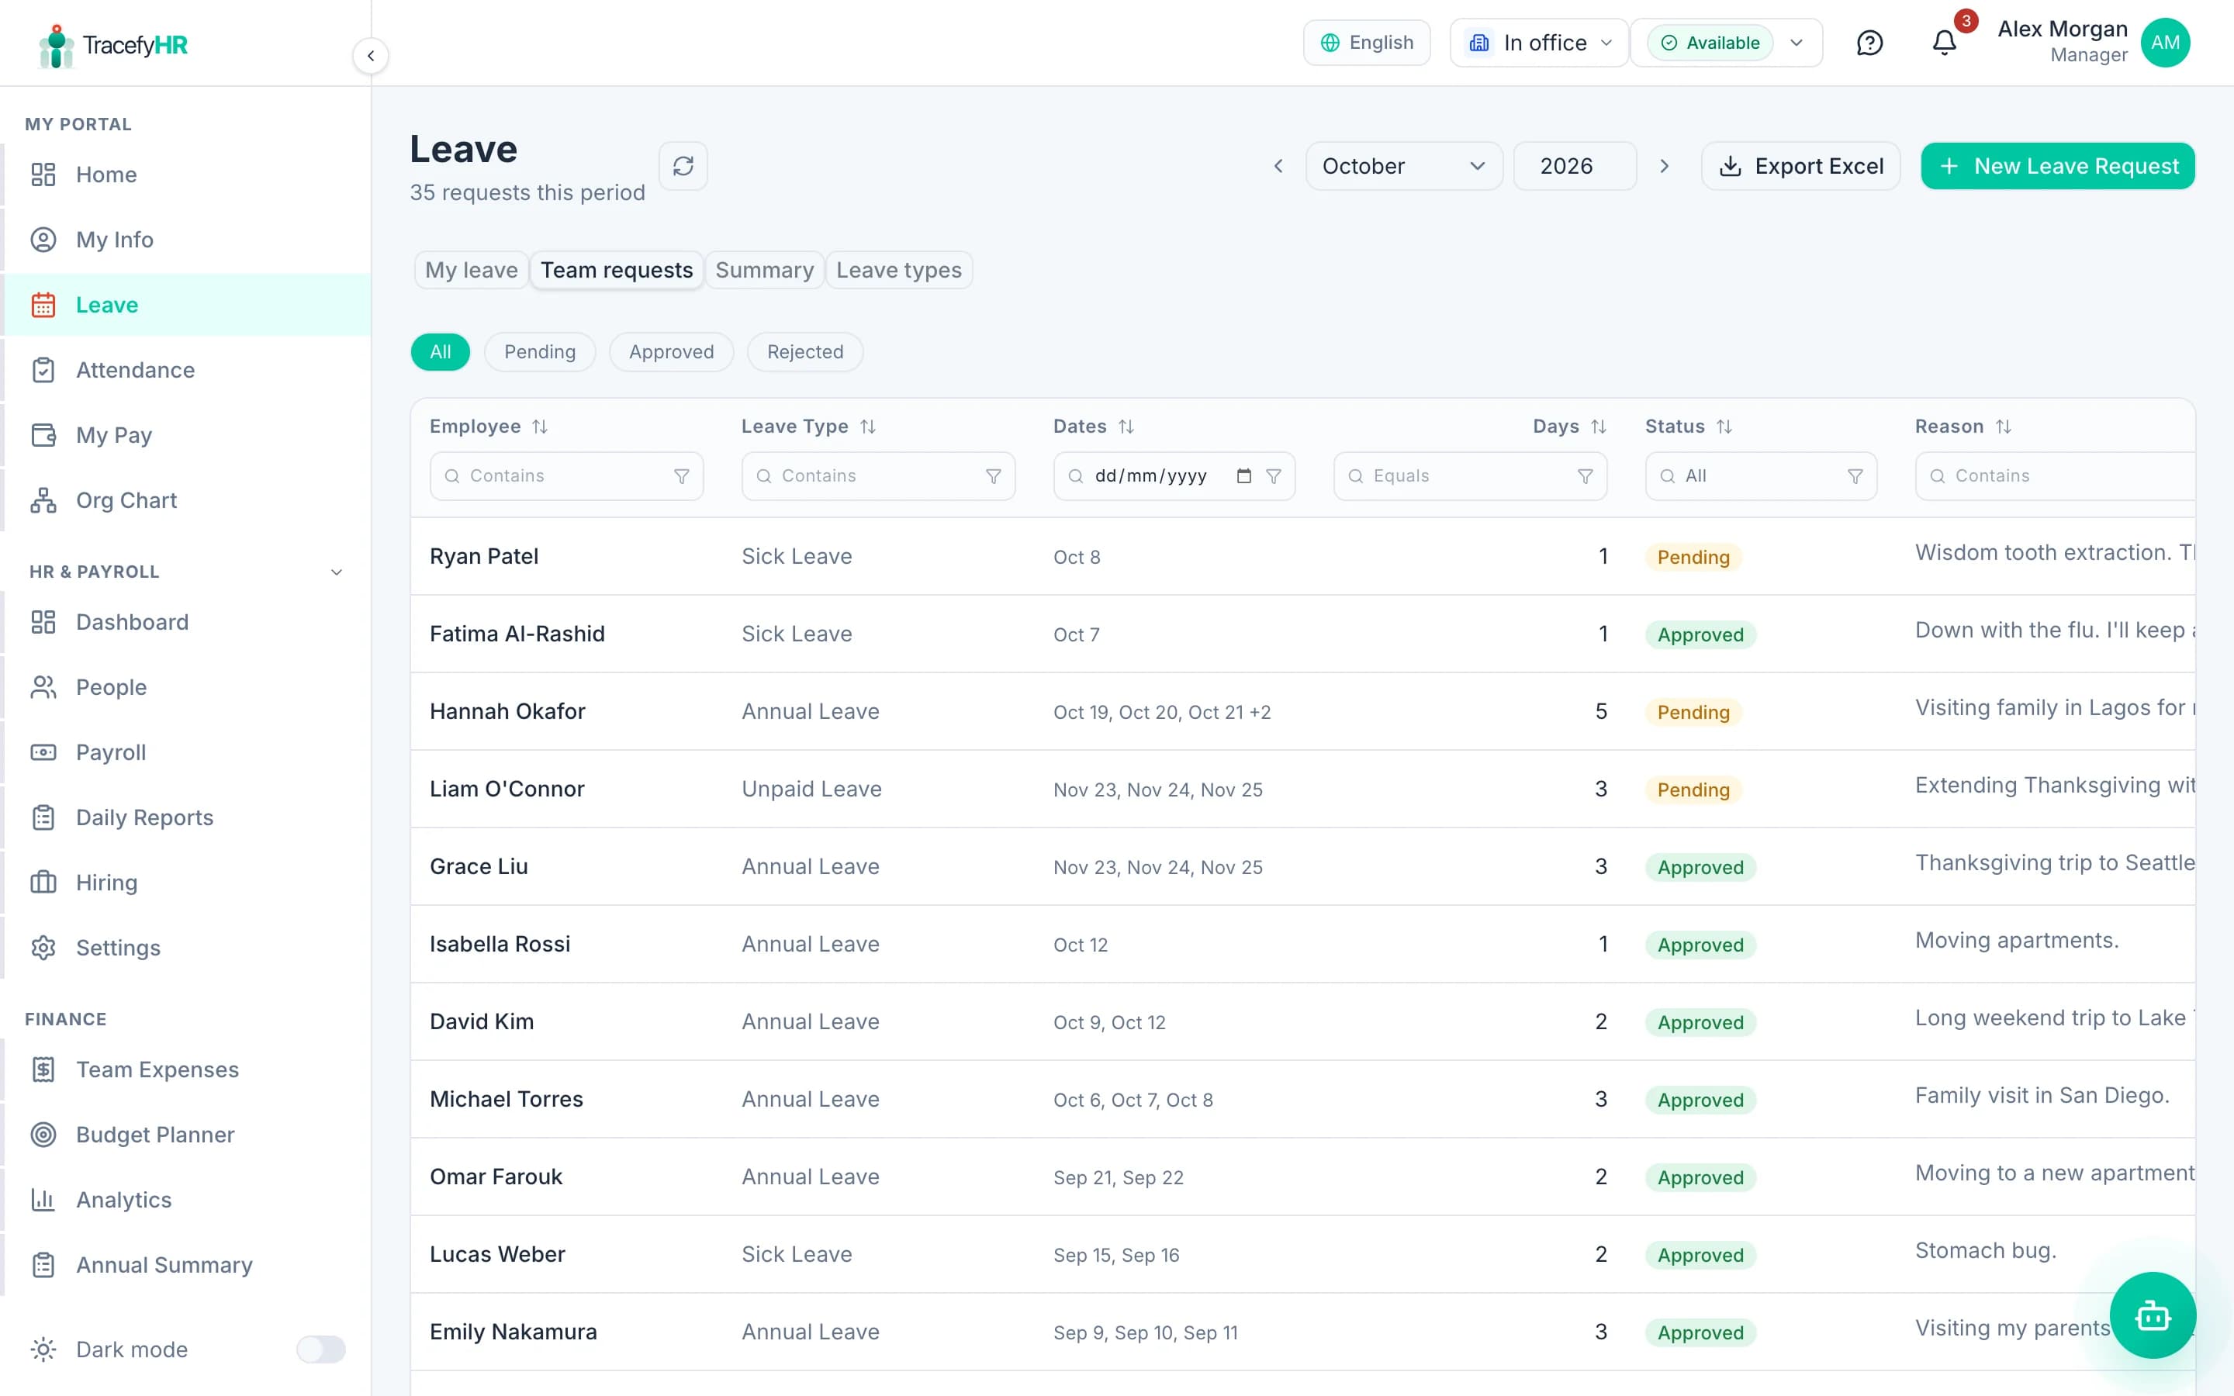Open the October month dropdown
This screenshot has height=1396, width=2234.
click(x=1404, y=166)
